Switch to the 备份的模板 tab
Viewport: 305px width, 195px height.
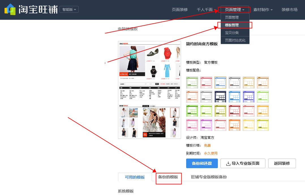click(168, 177)
